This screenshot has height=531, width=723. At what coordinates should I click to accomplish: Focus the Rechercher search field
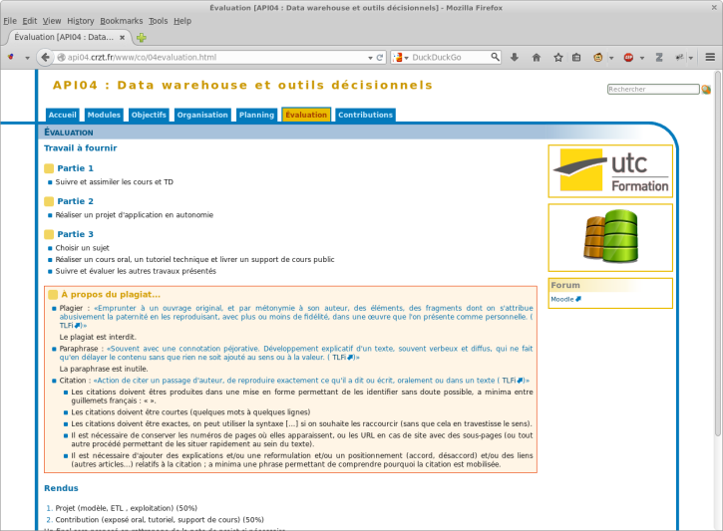pyautogui.click(x=653, y=90)
